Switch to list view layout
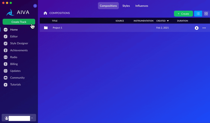 (198, 14)
